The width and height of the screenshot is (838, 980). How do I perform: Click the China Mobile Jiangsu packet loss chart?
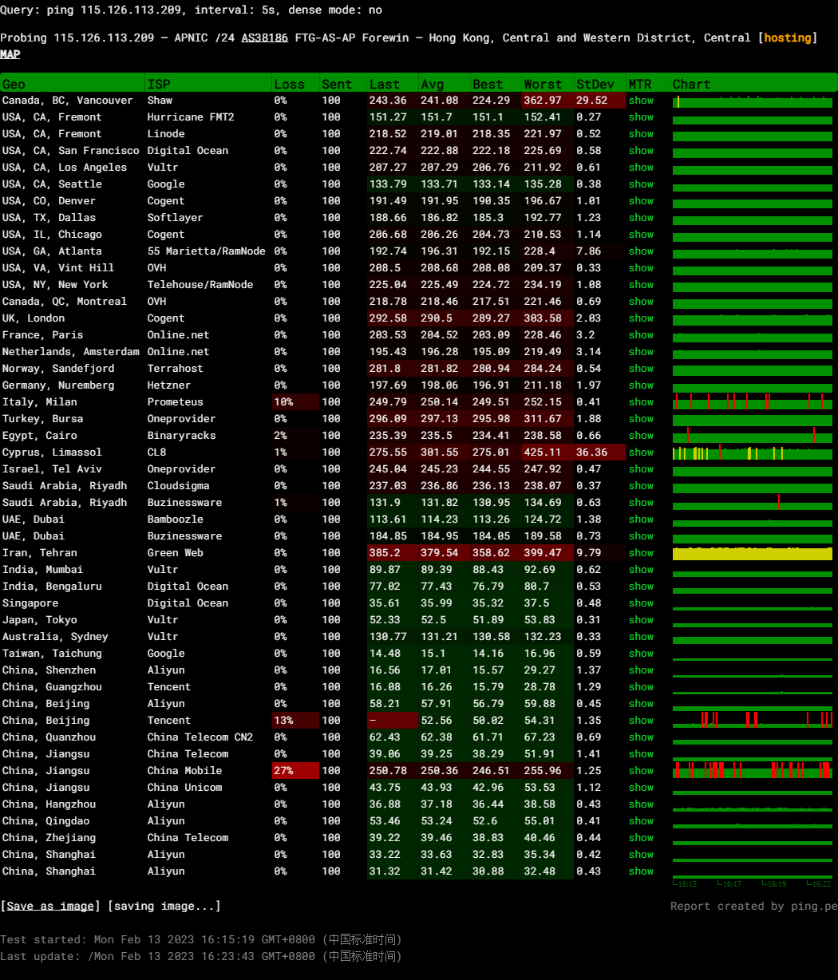point(752,771)
